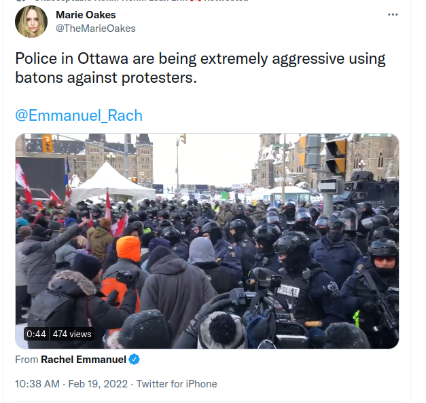
Task: Play the Ottawa protest video
Action: [207, 241]
